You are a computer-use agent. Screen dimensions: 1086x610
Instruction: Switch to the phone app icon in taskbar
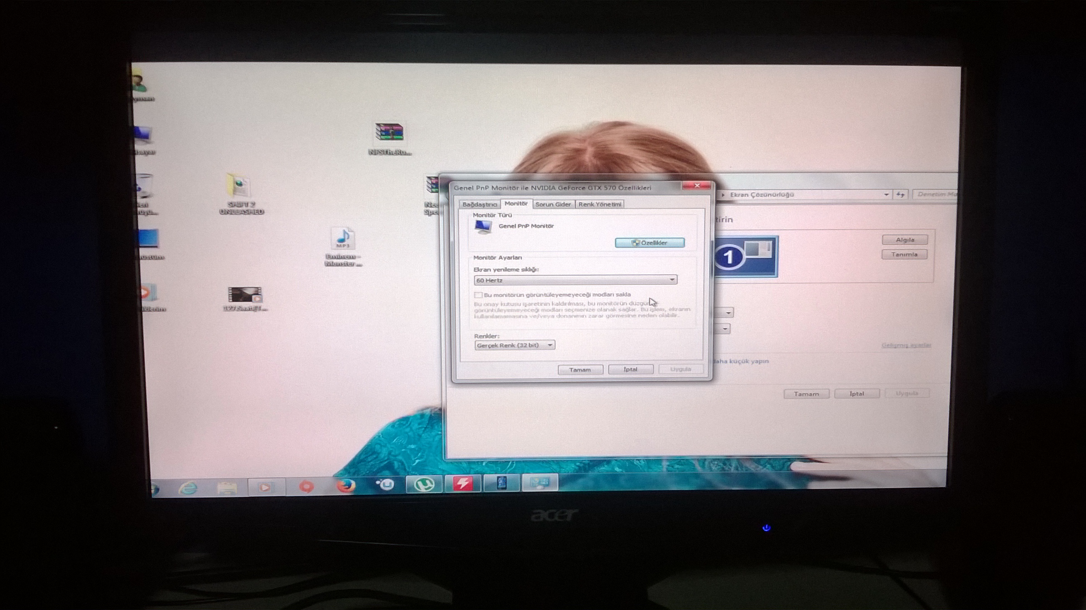[x=501, y=483]
